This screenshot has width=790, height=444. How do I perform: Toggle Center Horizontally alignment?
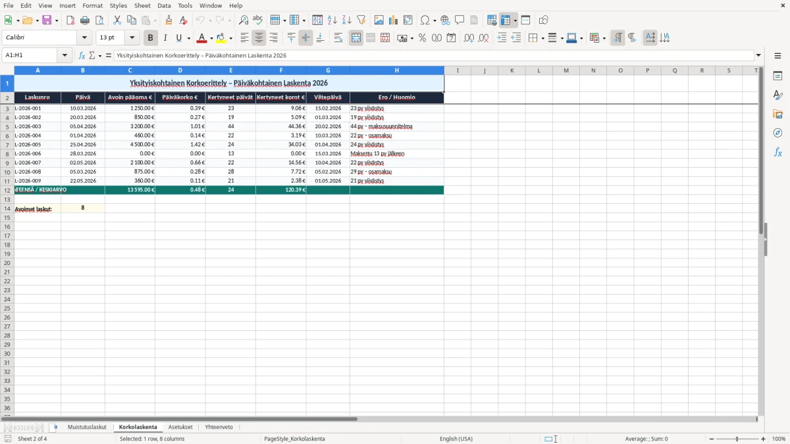(259, 38)
